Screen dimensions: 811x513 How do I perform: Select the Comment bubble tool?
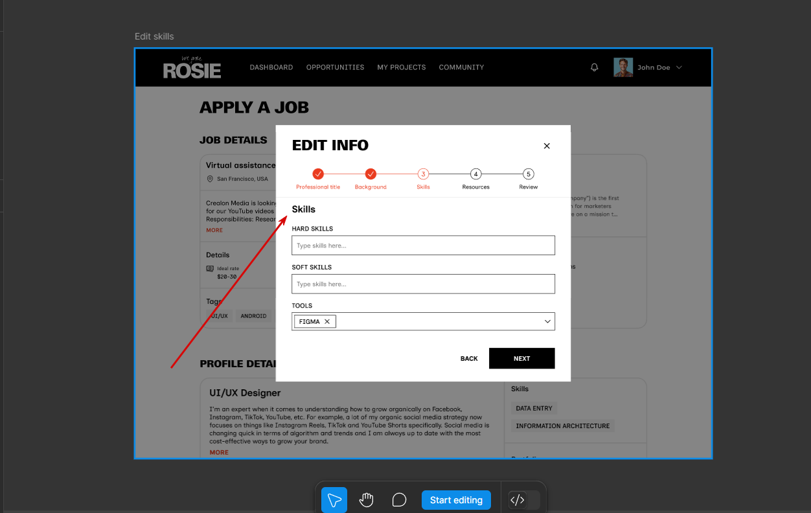pos(399,500)
